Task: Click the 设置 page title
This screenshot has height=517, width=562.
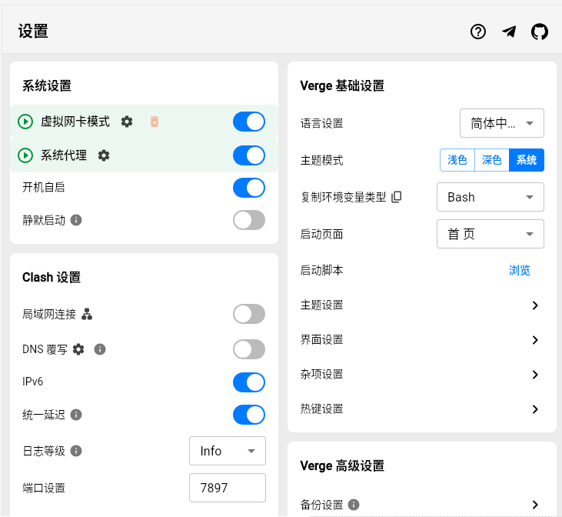Action: point(33,32)
